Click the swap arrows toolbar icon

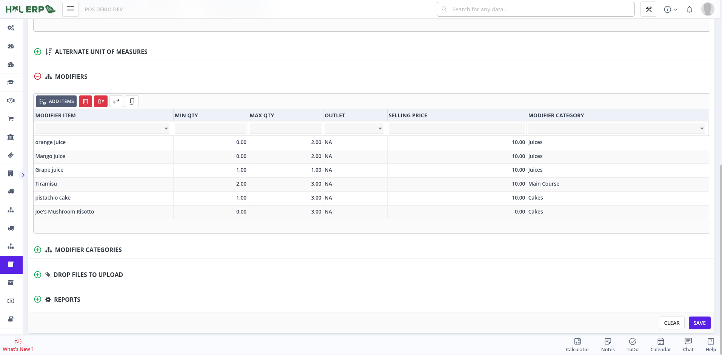point(116,101)
